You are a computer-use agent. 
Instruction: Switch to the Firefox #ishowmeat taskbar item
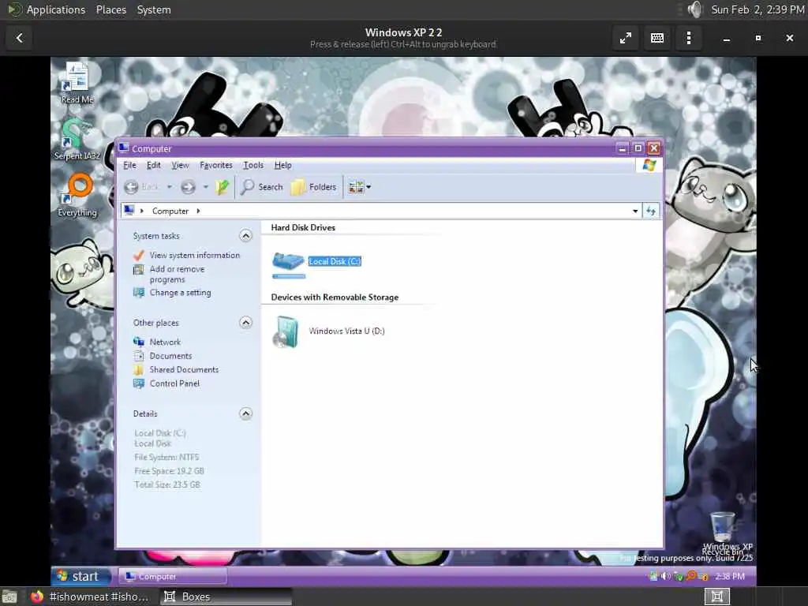pyautogui.click(x=90, y=597)
